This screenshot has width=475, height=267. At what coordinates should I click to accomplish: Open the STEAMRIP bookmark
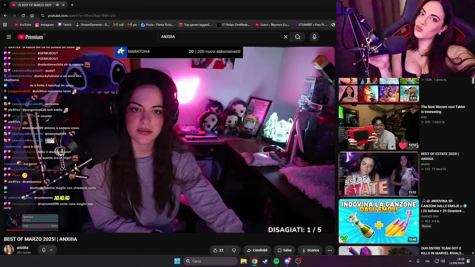(310, 25)
